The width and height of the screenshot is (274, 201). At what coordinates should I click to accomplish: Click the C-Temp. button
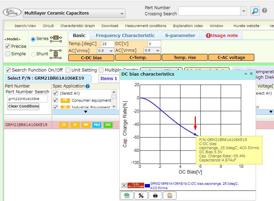pyautogui.click(x=138, y=58)
